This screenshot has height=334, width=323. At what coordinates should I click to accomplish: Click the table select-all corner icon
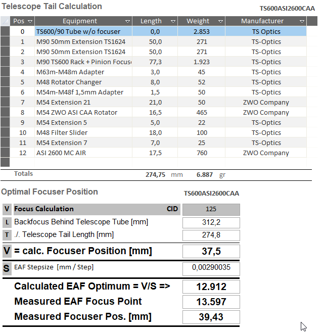pyautogui.click(x=5, y=21)
